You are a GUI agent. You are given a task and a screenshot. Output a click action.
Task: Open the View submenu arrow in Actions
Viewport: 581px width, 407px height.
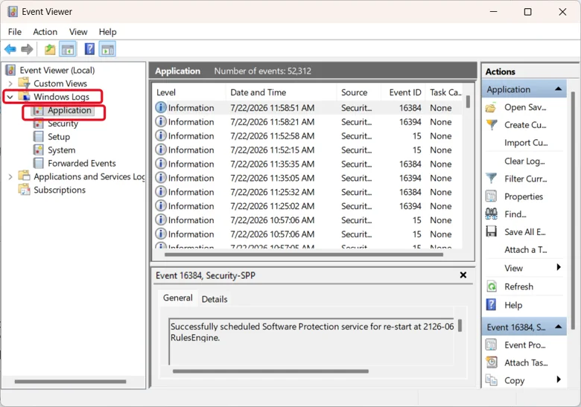pyautogui.click(x=559, y=268)
